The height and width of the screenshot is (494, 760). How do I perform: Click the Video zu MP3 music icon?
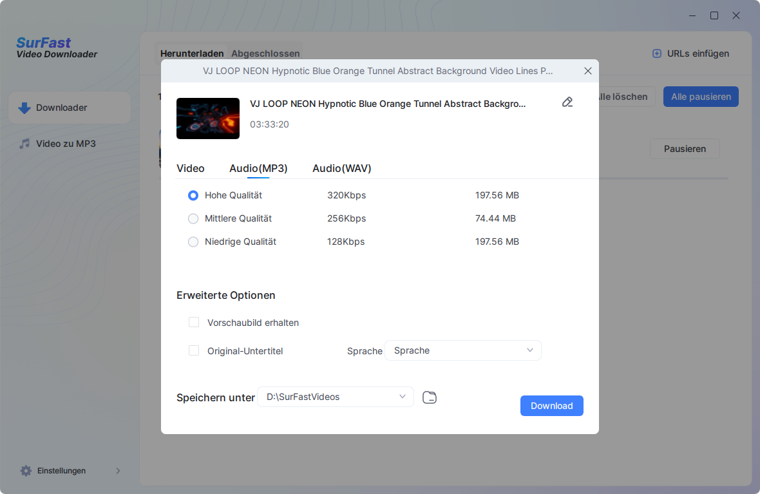pyautogui.click(x=24, y=144)
